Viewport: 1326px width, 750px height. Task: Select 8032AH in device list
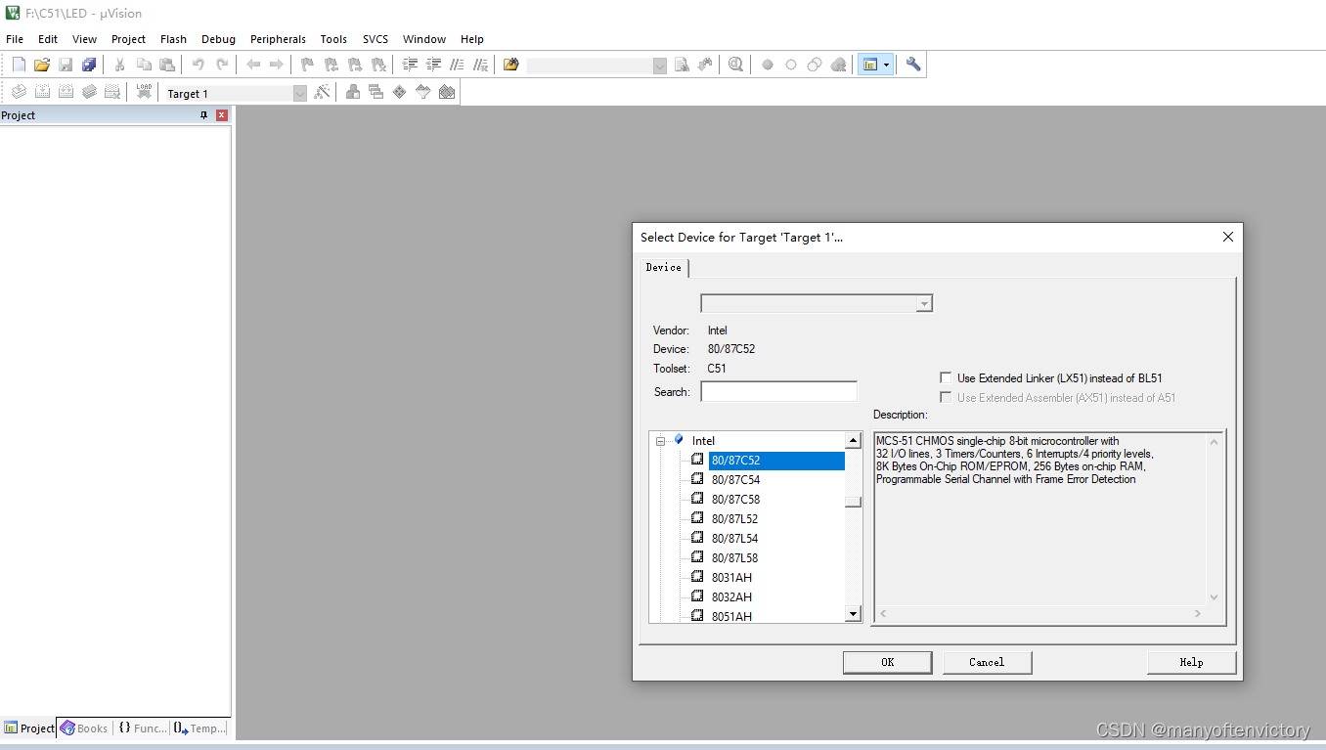[x=731, y=597]
